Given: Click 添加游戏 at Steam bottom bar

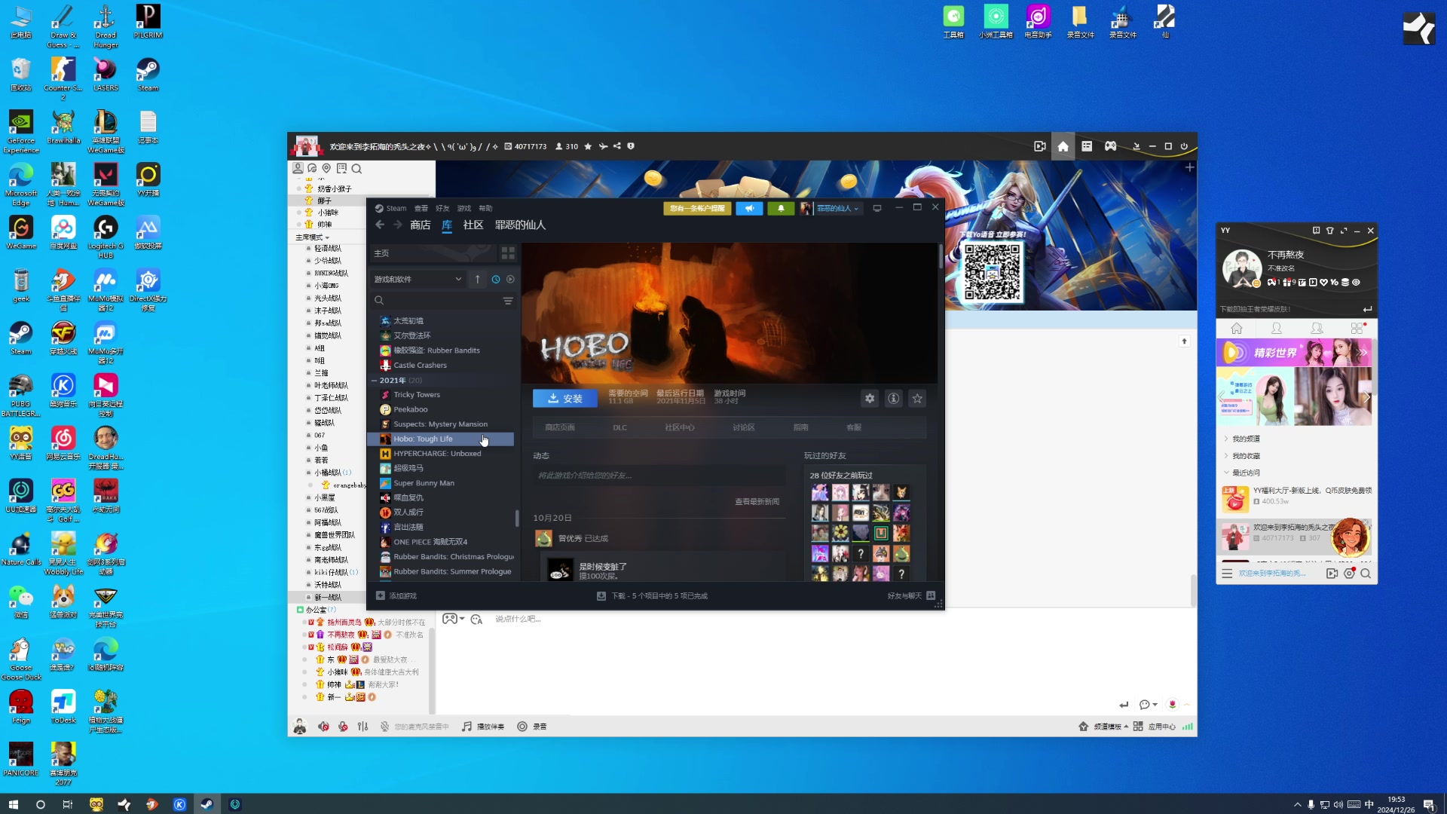Looking at the screenshot, I should pyautogui.click(x=396, y=596).
